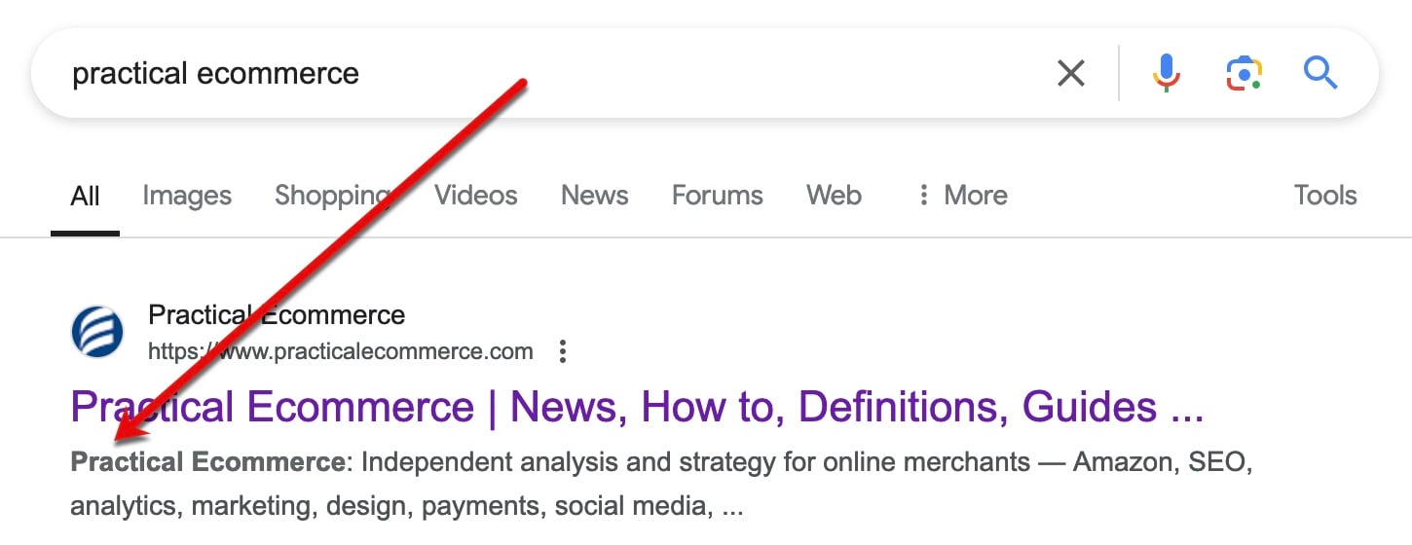Viewport: 1412px width, 545px height.
Task: Show the Forums results tab
Action: point(717,196)
